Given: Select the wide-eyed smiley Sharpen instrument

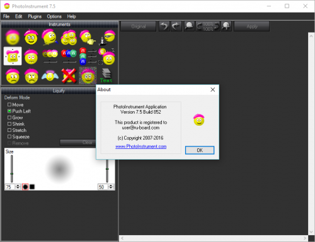Looking at the screenshot, I should 31,37.
